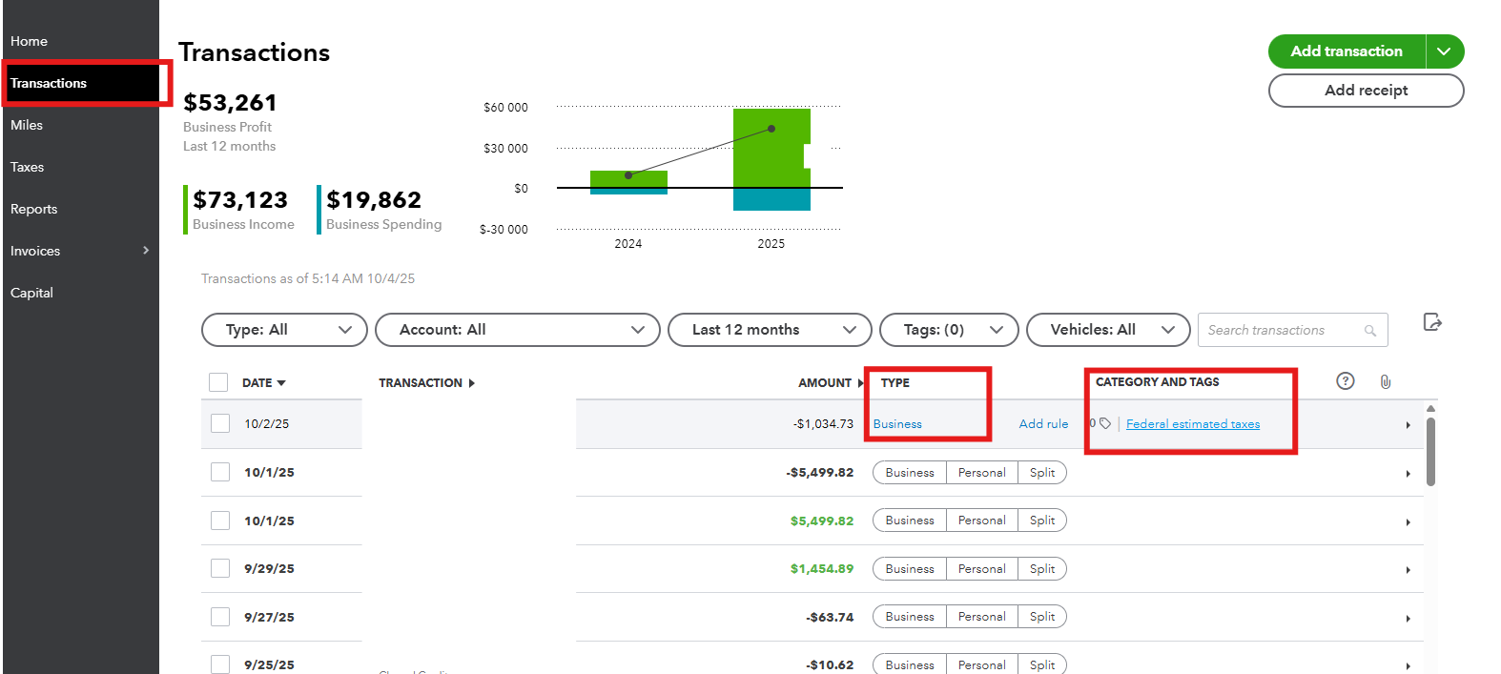Viewport: 1501px width, 674px height.
Task: Click the transactions list vertical scrollbar
Action: [1430, 451]
